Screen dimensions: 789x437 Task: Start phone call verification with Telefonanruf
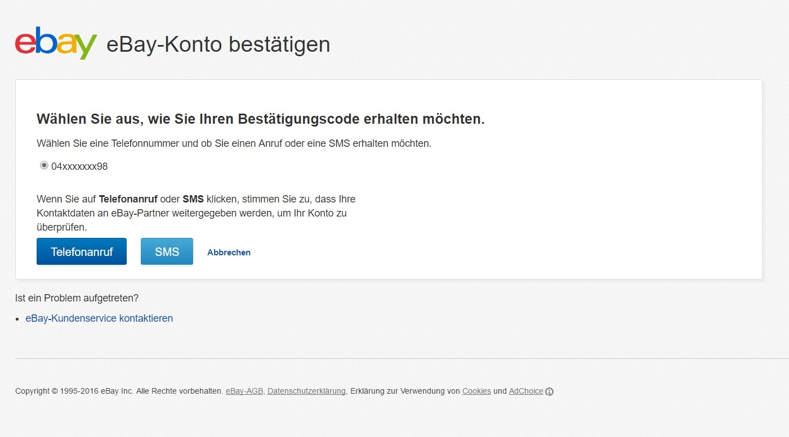pyautogui.click(x=81, y=251)
